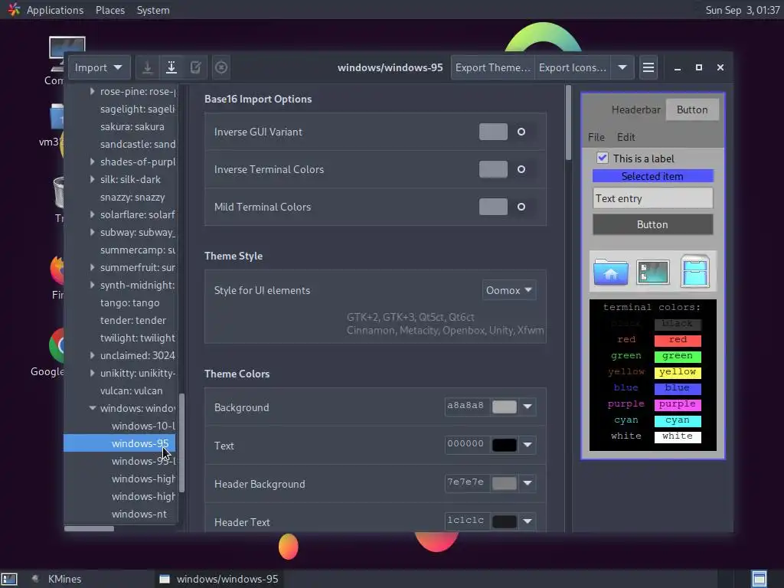Viewport: 784px width, 588px height.
Task: Select the tango theme
Action: pos(130,302)
